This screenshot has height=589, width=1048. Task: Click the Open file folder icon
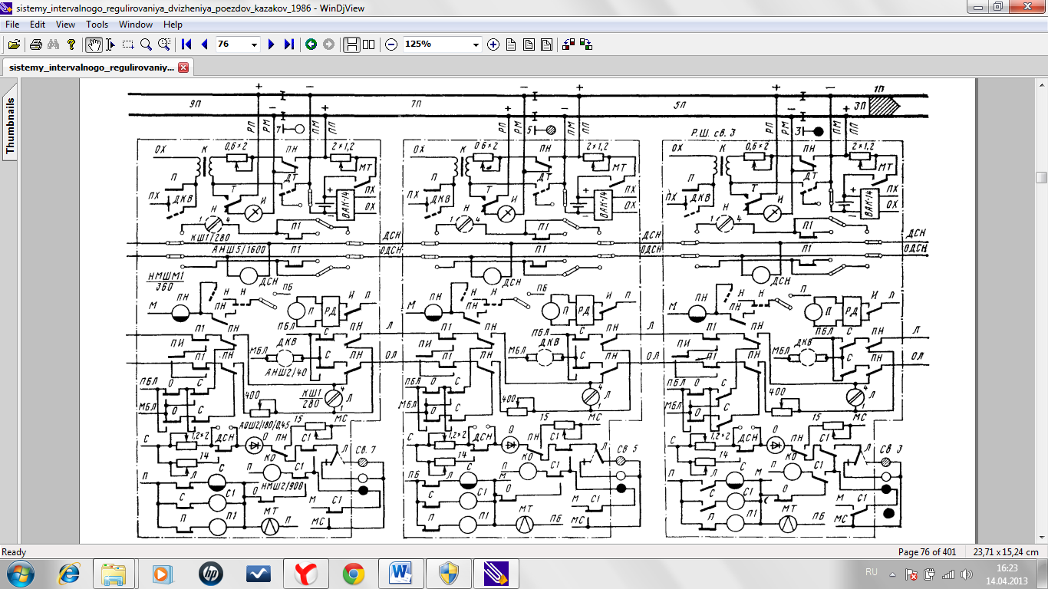14,44
